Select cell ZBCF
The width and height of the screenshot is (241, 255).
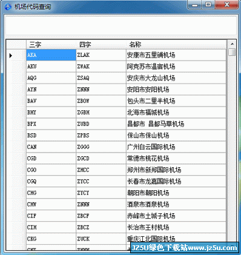[x=101, y=216]
